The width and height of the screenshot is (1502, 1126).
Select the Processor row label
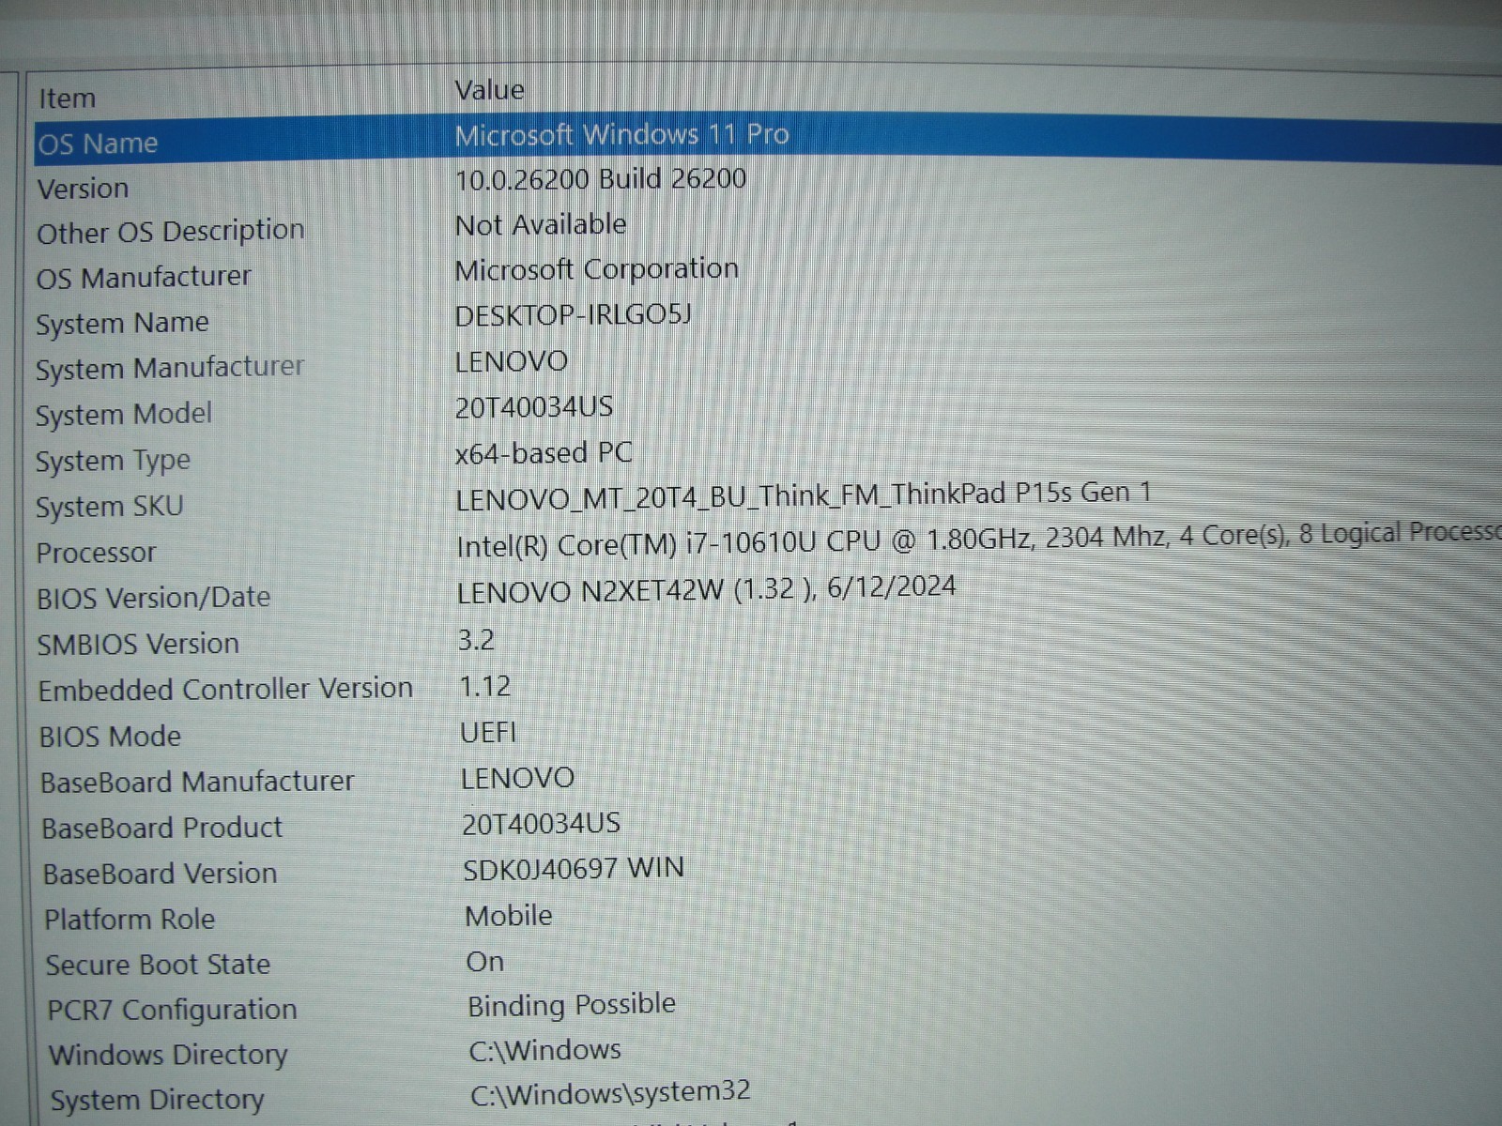click(96, 554)
